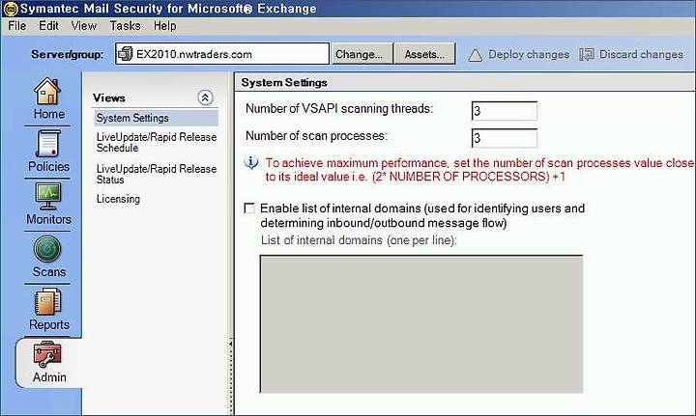696x416 pixels.
Task: Click the Symantec application title icon
Action: (11, 9)
